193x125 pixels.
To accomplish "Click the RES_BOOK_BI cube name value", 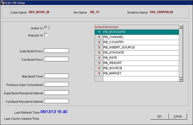I will tap(39, 12).
